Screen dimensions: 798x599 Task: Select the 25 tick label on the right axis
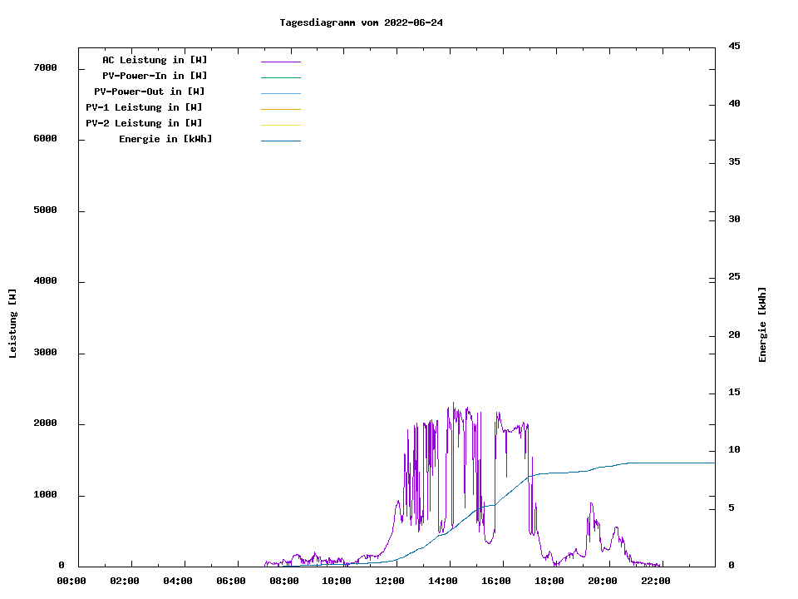click(734, 277)
